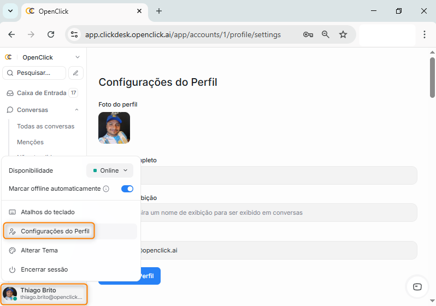
Task: Expand the OpenClick account switcher chevron
Action: point(78,57)
